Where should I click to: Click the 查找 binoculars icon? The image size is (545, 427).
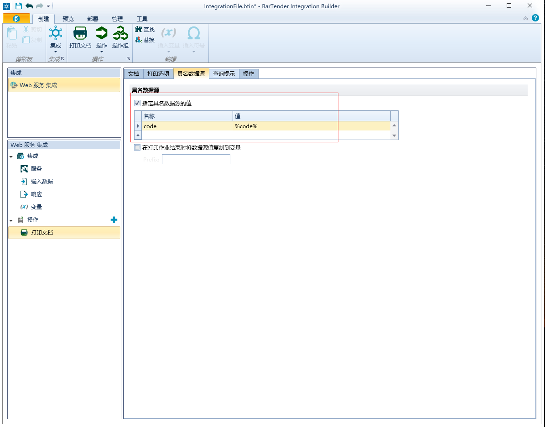point(139,29)
